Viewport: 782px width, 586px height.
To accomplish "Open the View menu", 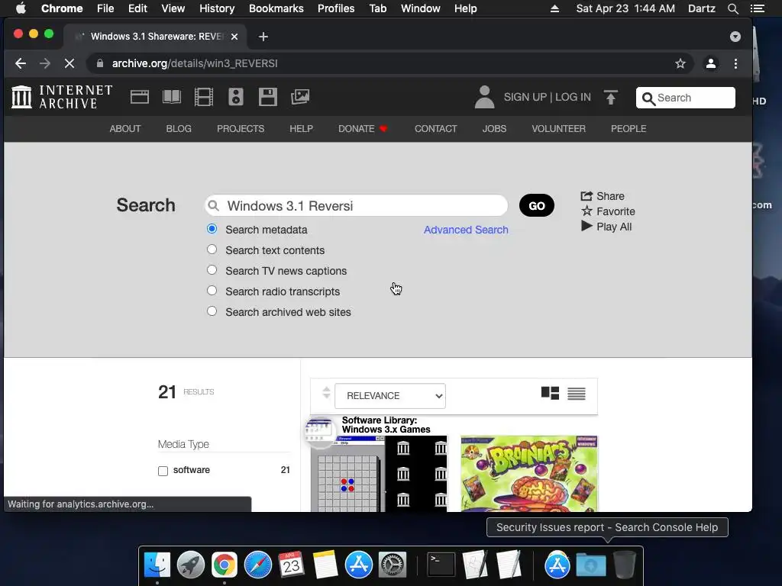I will click(x=173, y=8).
